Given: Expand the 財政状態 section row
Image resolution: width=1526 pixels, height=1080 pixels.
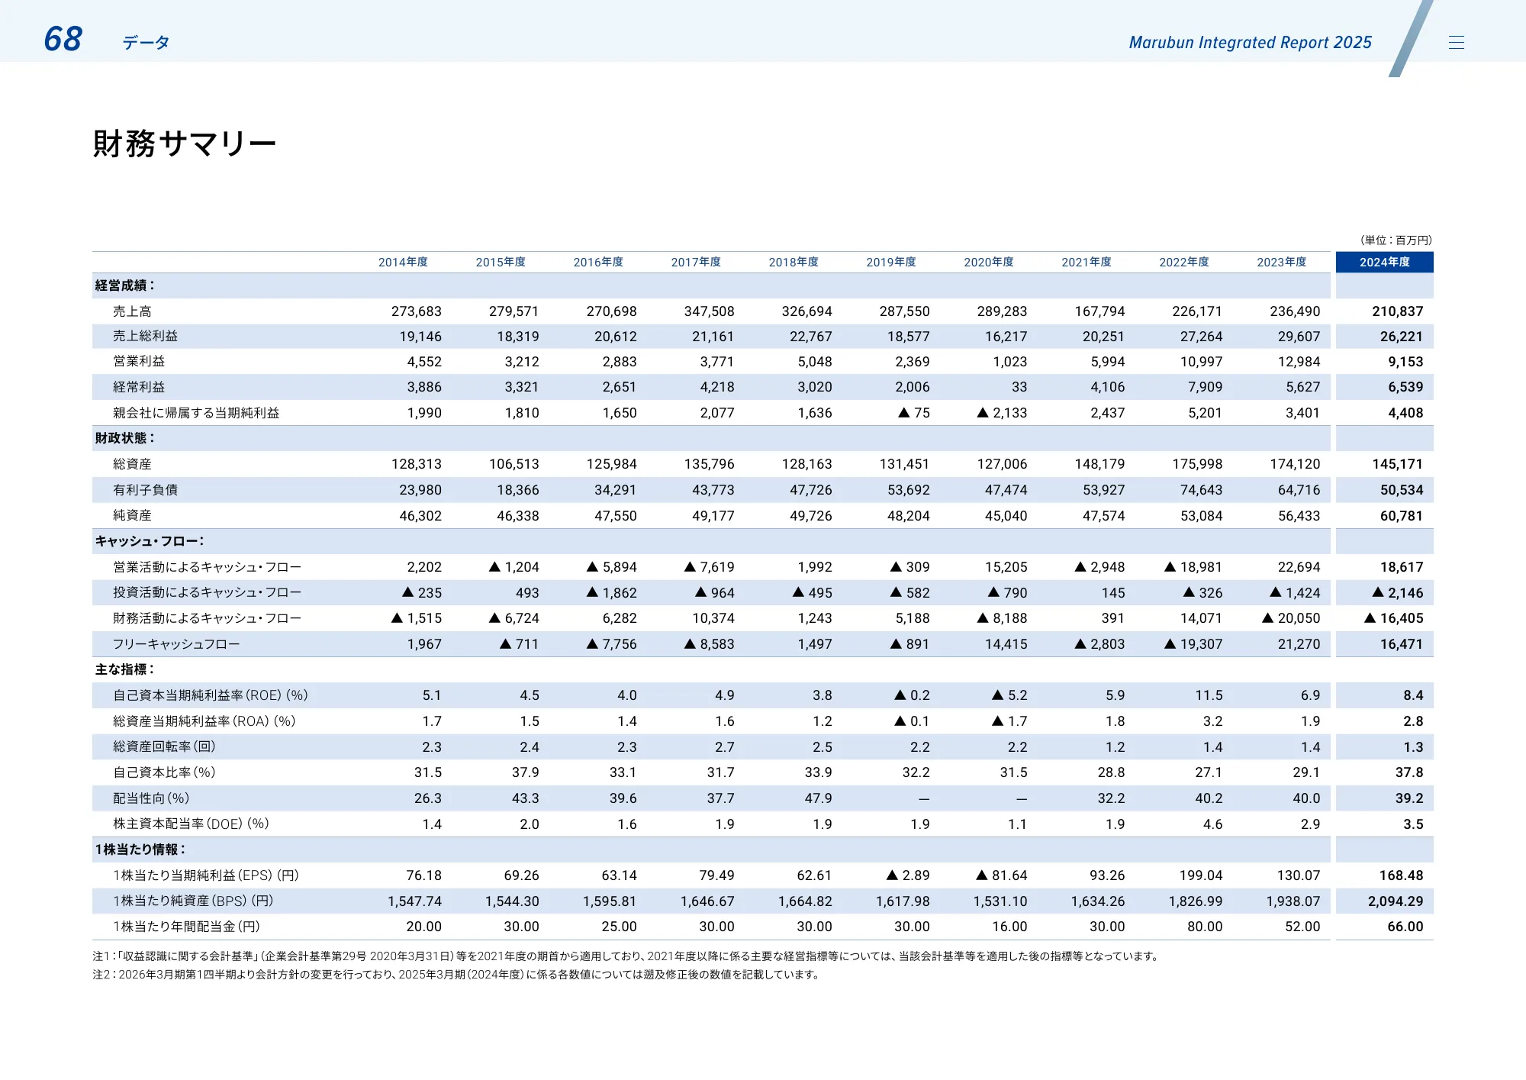Looking at the screenshot, I should pos(122,438).
